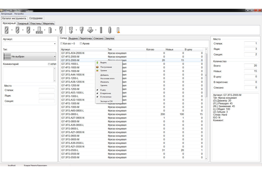Expand the dropdown dot after the T-slot cutter icon

pos(45,30)
